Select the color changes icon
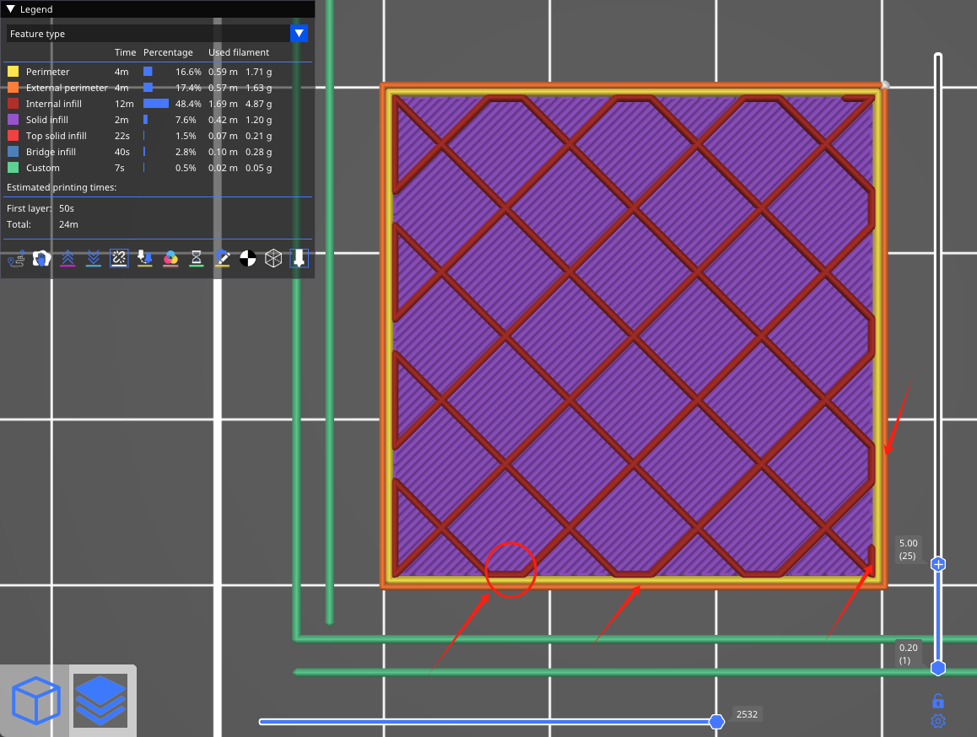This screenshot has height=737, width=977. [x=170, y=258]
